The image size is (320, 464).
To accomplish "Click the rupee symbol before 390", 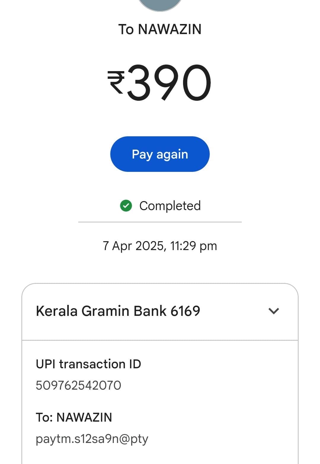I will [x=116, y=82].
